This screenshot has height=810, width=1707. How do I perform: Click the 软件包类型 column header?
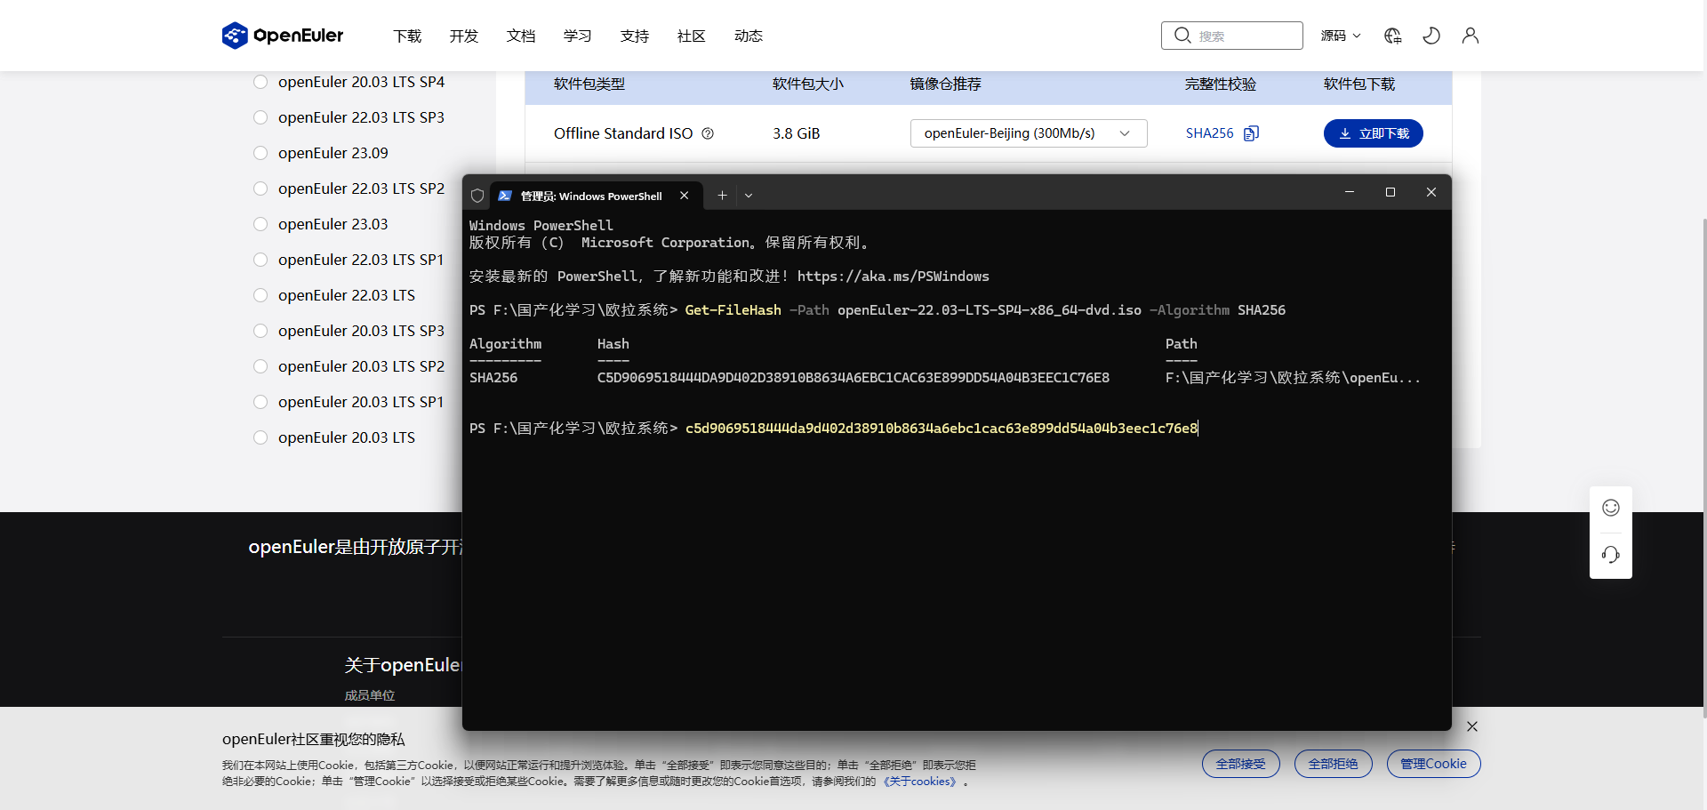589,84
